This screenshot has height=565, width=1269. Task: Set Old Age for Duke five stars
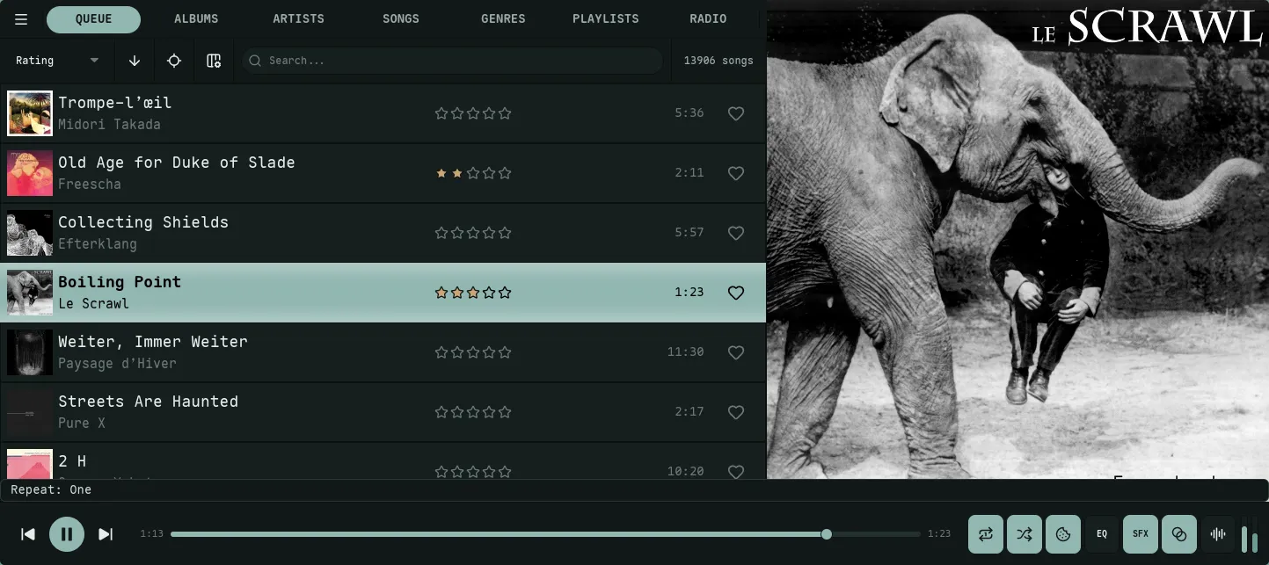click(x=505, y=173)
